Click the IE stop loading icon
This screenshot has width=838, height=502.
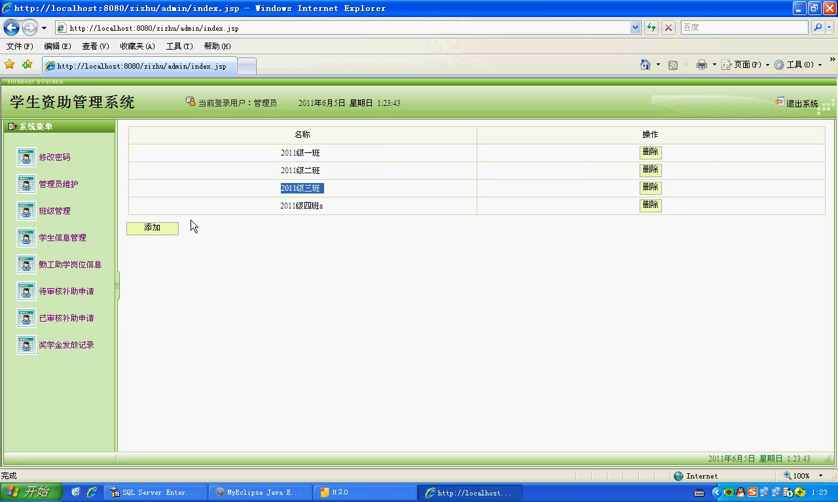pyautogui.click(x=668, y=27)
